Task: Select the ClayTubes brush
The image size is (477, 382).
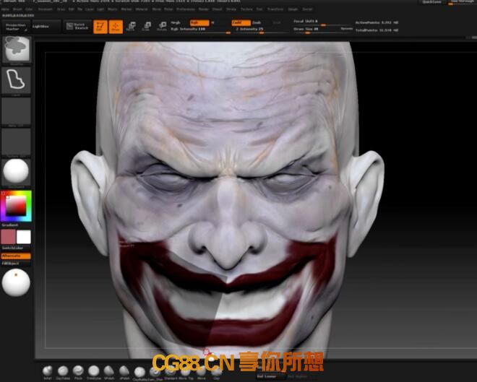Action: point(63,373)
